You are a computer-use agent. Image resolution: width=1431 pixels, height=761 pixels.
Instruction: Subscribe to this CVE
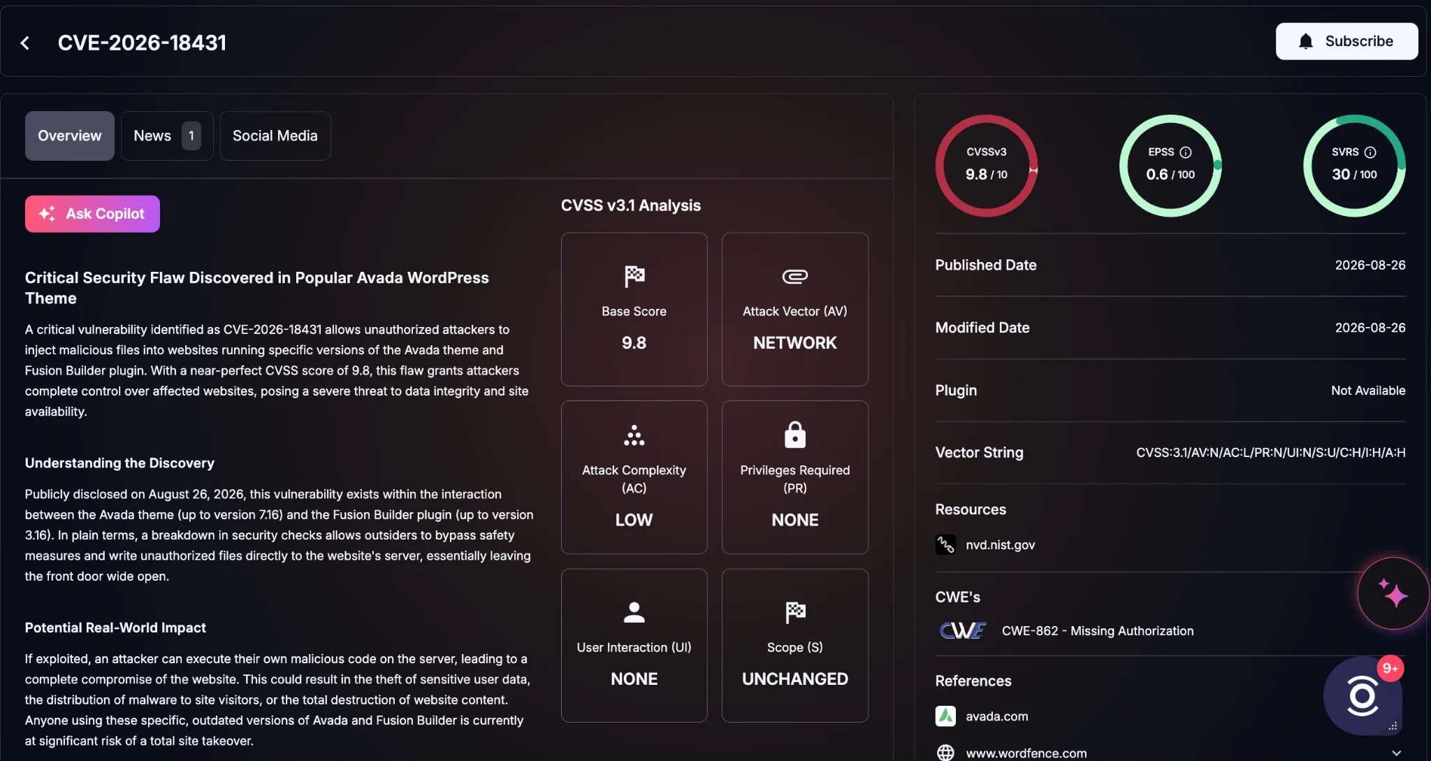(1346, 41)
